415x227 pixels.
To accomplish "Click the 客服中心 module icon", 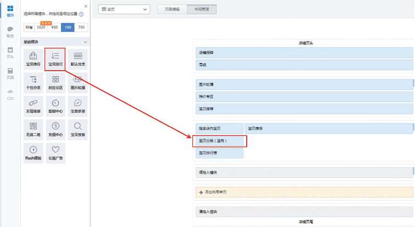I will tap(56, 106).
